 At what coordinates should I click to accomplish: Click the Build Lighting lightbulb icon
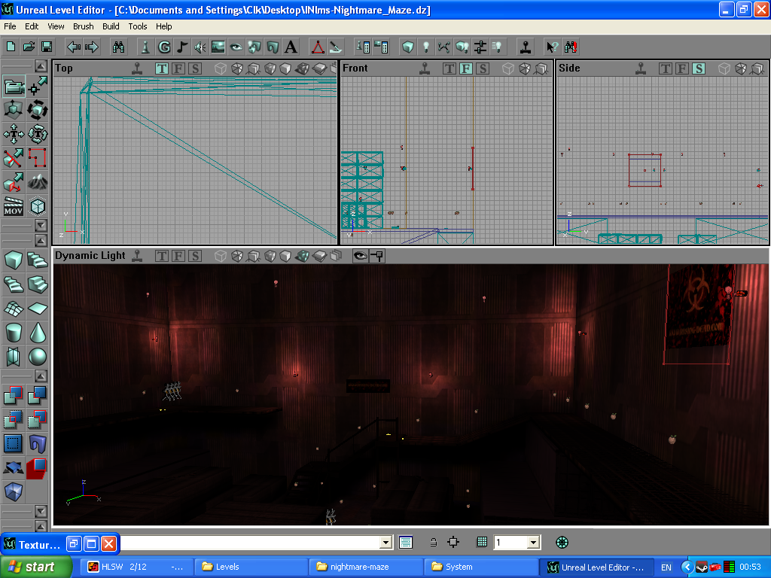426,47
